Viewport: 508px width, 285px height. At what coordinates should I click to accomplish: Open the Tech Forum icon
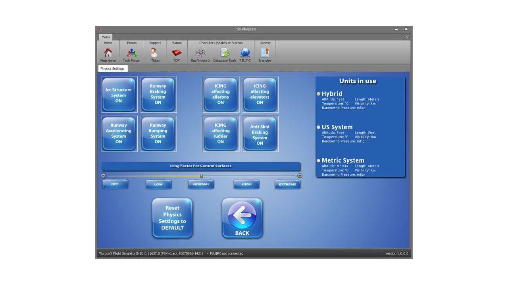point(131,53)
